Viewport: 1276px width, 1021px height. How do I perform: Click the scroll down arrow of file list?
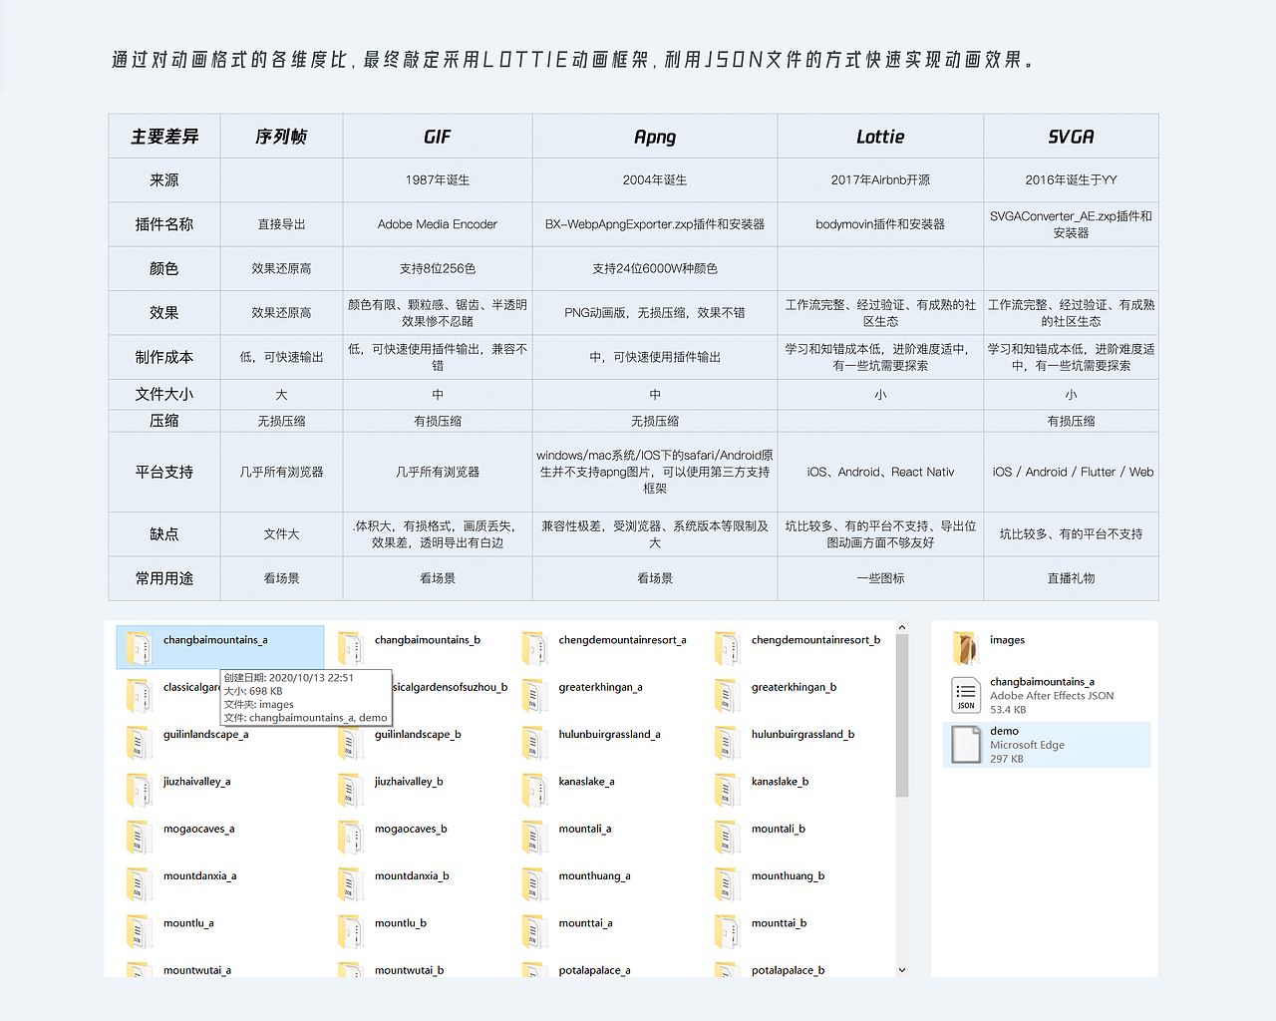coord(902,969)
